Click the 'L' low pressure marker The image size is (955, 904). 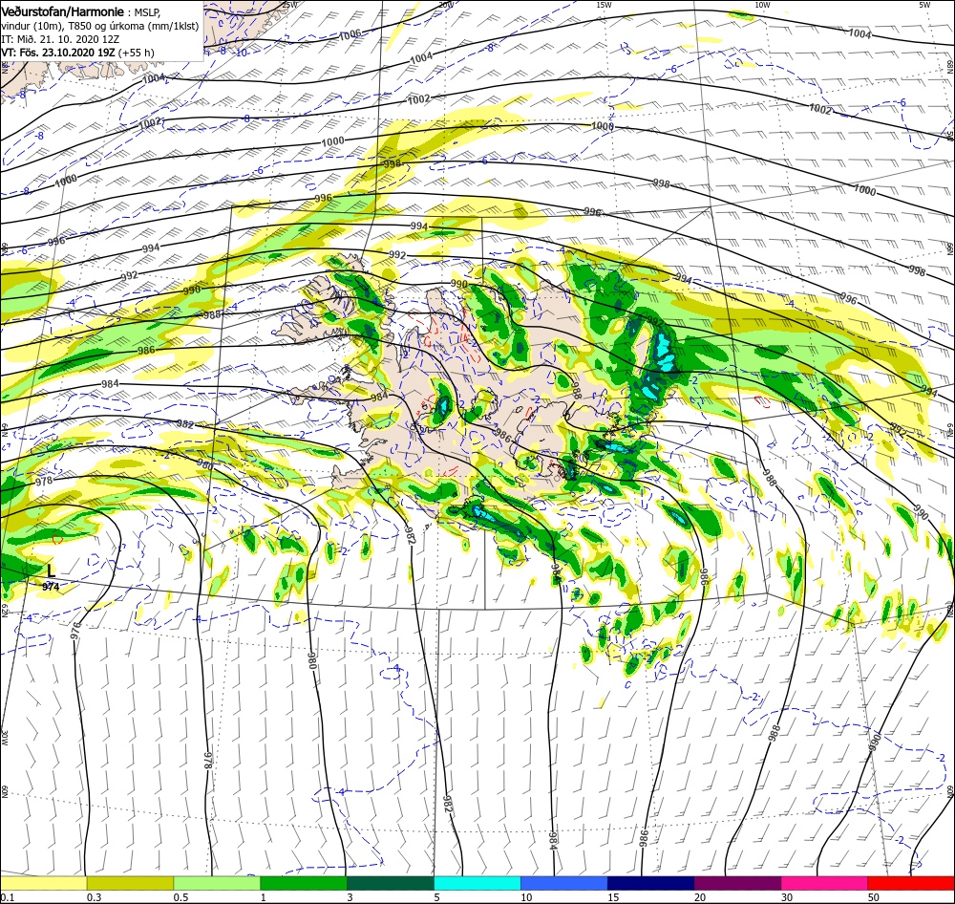click(x=52, y=570)
